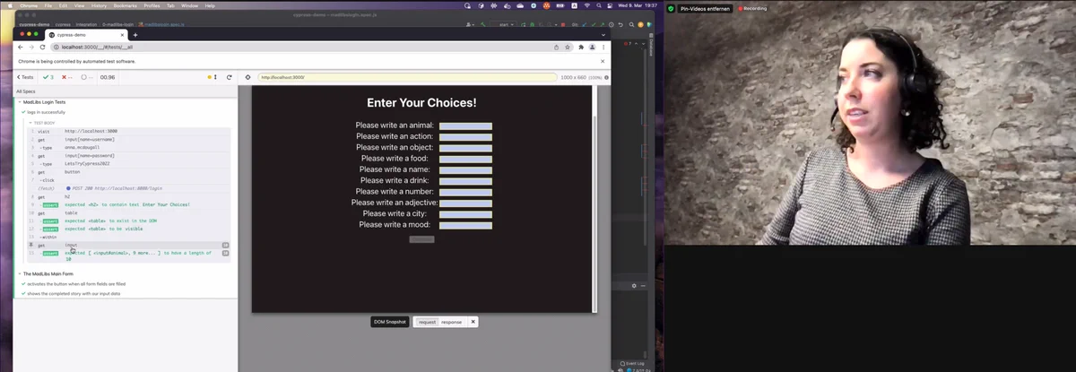Select the request snapshot view
The image size is (1076, 372).
(x=428, y=322)
